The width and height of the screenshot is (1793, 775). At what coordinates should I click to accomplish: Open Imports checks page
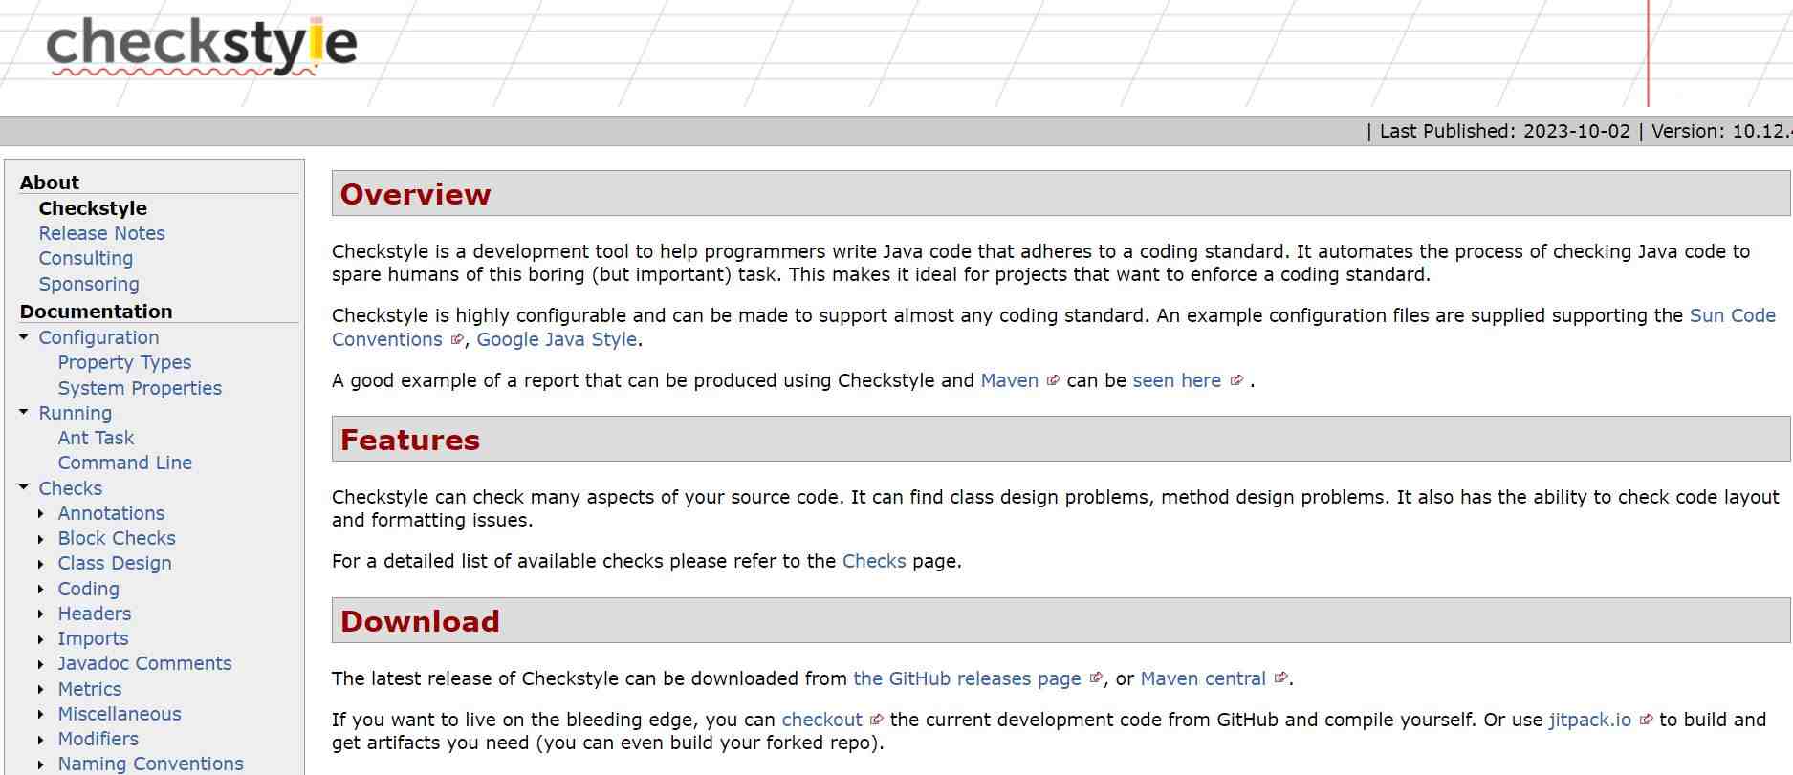point(93,638)
